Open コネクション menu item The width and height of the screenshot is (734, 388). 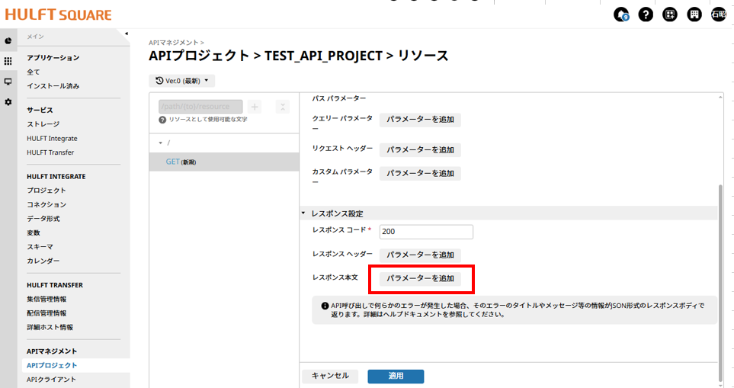(x=46, y=204)
